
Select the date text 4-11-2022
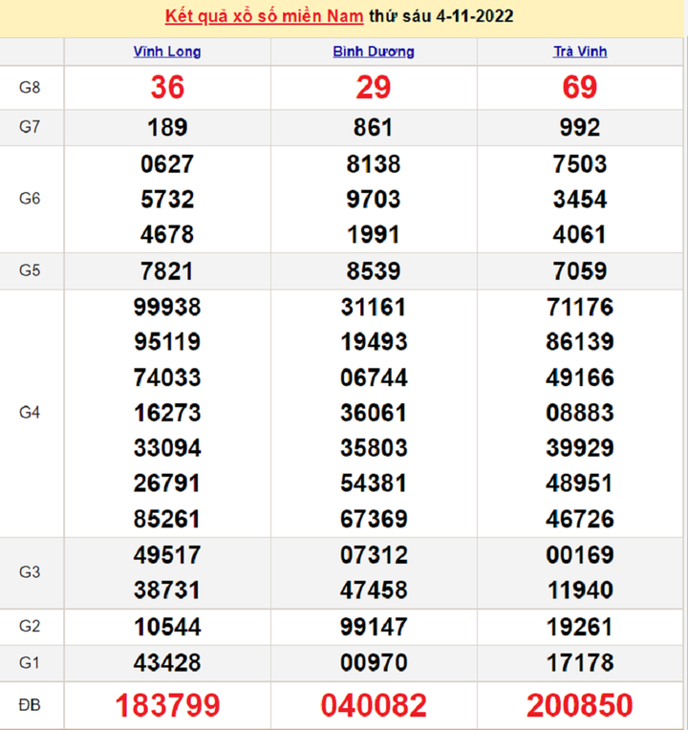tap(468, 16)
